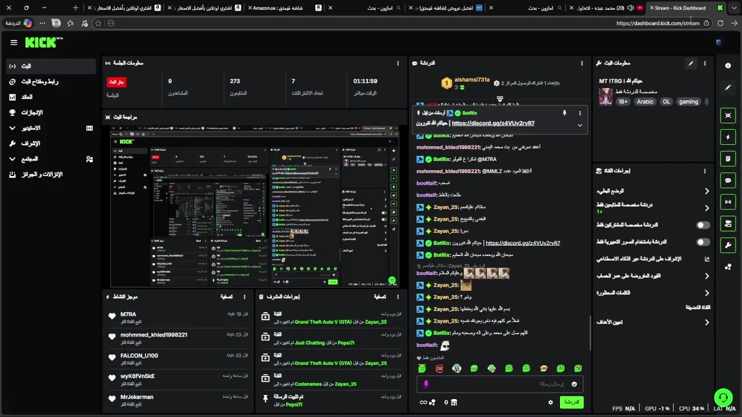Open emoji picker in message box
Viewport: 742px width, 417px height.
click(574, 384)
